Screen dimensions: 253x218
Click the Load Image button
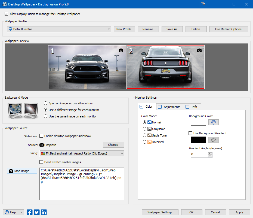click(x=22, y=171)
